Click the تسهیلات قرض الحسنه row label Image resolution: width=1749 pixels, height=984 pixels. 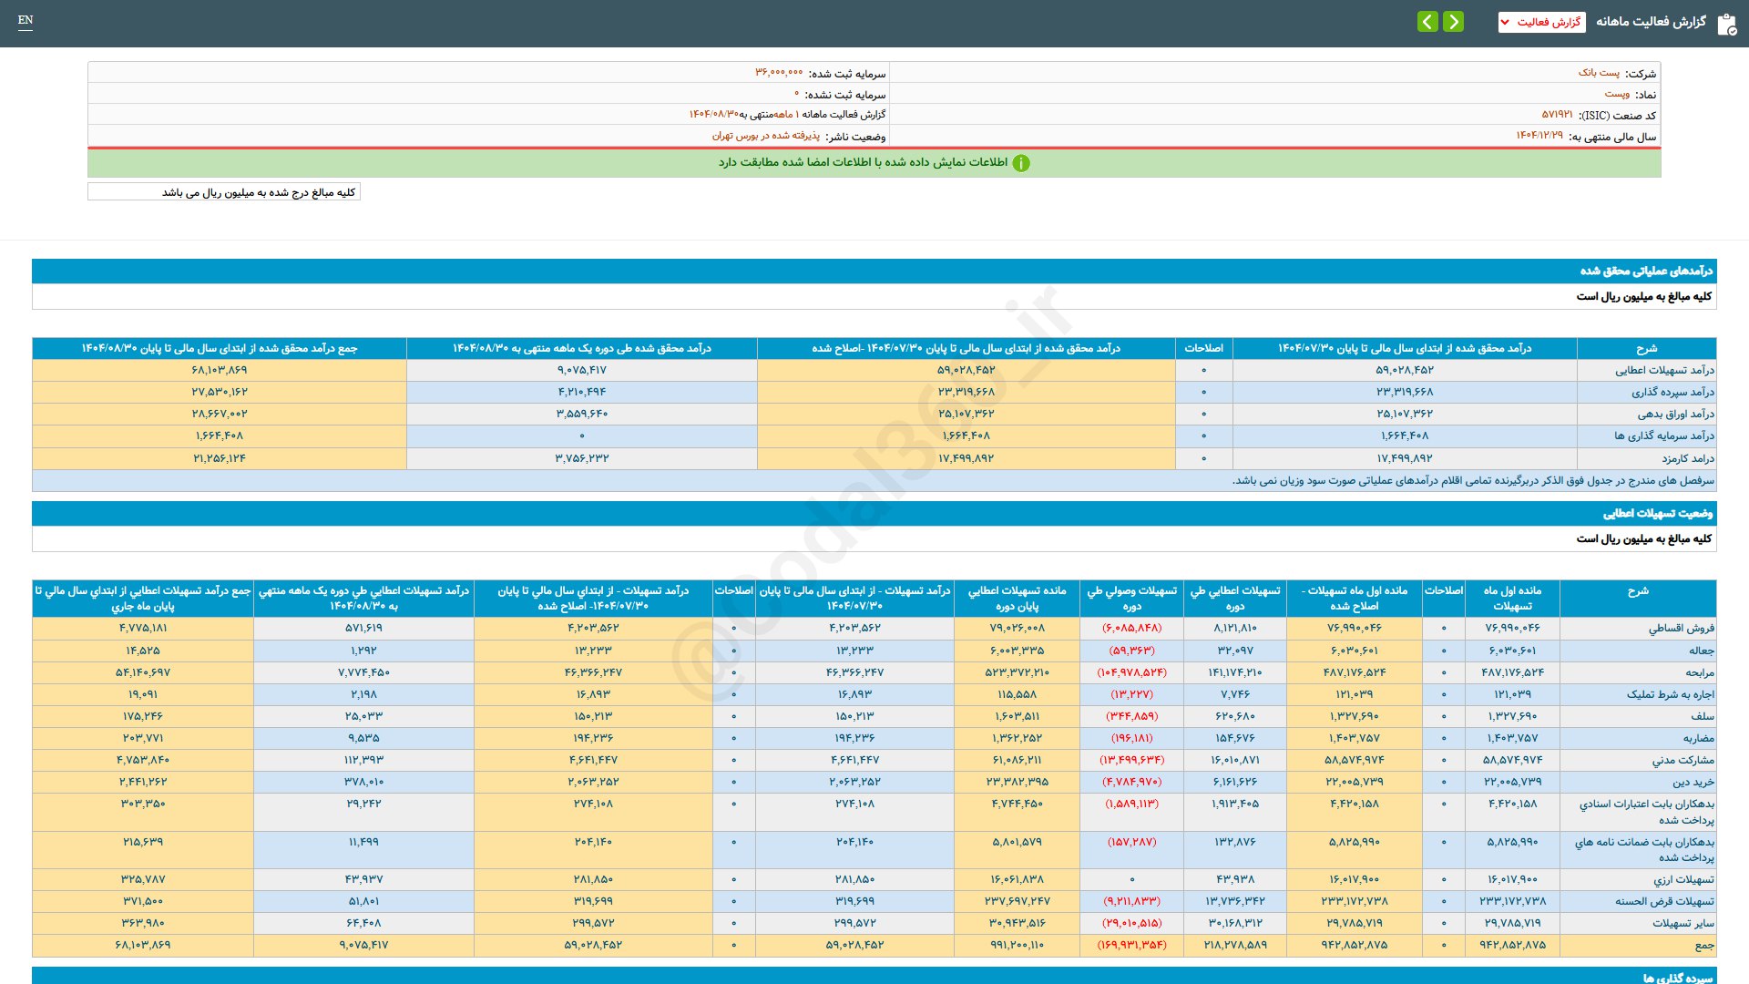[1664, 901]
